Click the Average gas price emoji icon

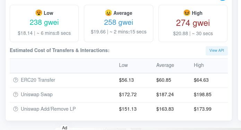[108, 13]
